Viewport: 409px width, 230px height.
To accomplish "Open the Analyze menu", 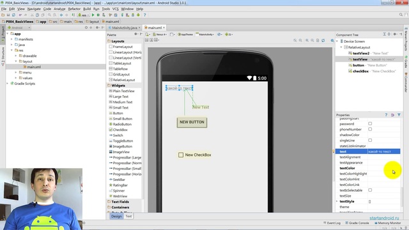I will pyautogui.click(x=59, y=9).
